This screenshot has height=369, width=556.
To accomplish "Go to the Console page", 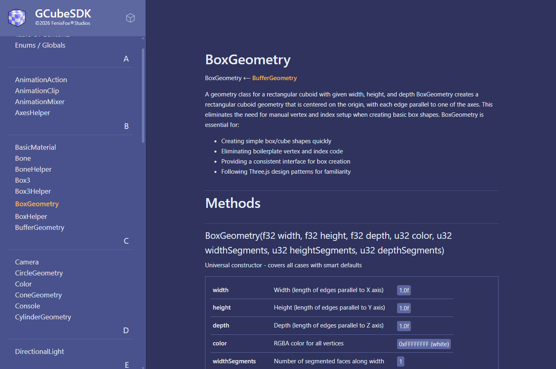I will pos(27,306).
